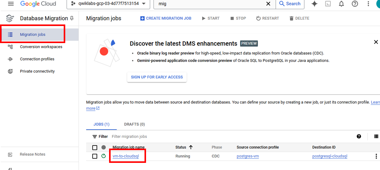Viewport: 380px width, 170px height.
Task: Click the Delete toolbar button
Action: click(x=299, y=18)
